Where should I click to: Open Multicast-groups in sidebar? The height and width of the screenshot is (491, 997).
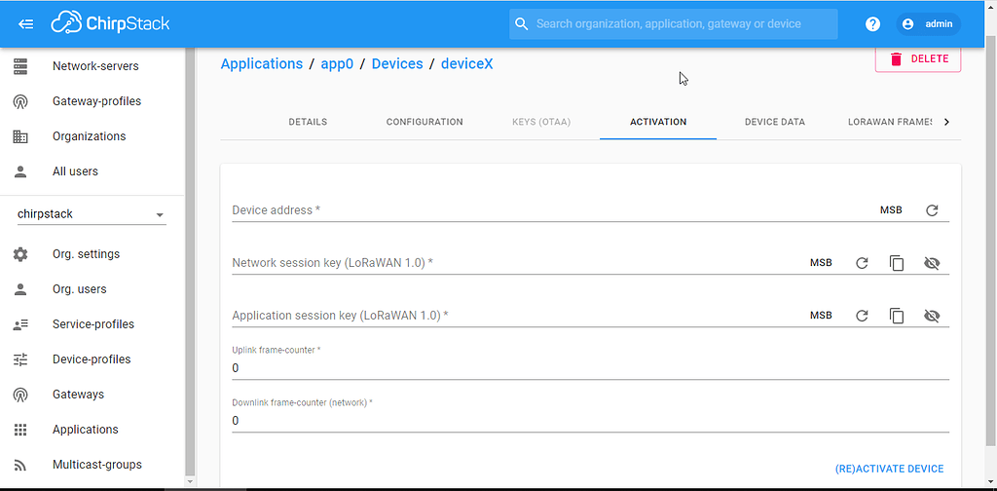click(92, 465)
